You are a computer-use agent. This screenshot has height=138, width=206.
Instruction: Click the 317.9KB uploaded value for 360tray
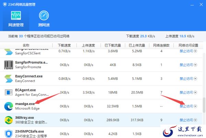click(137, 120)
